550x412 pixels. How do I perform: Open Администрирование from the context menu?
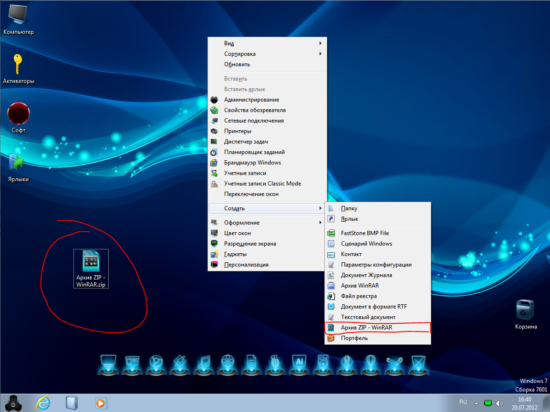coord(267,100)
